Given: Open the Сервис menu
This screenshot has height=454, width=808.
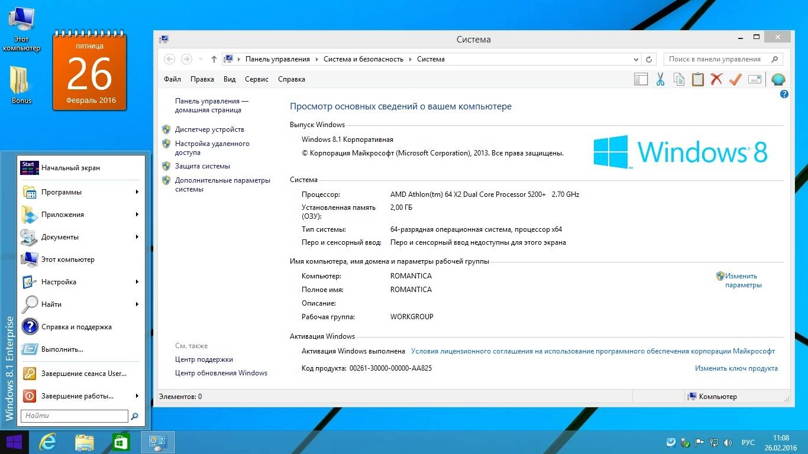Looking at the screenshot, I should point(257,79).
